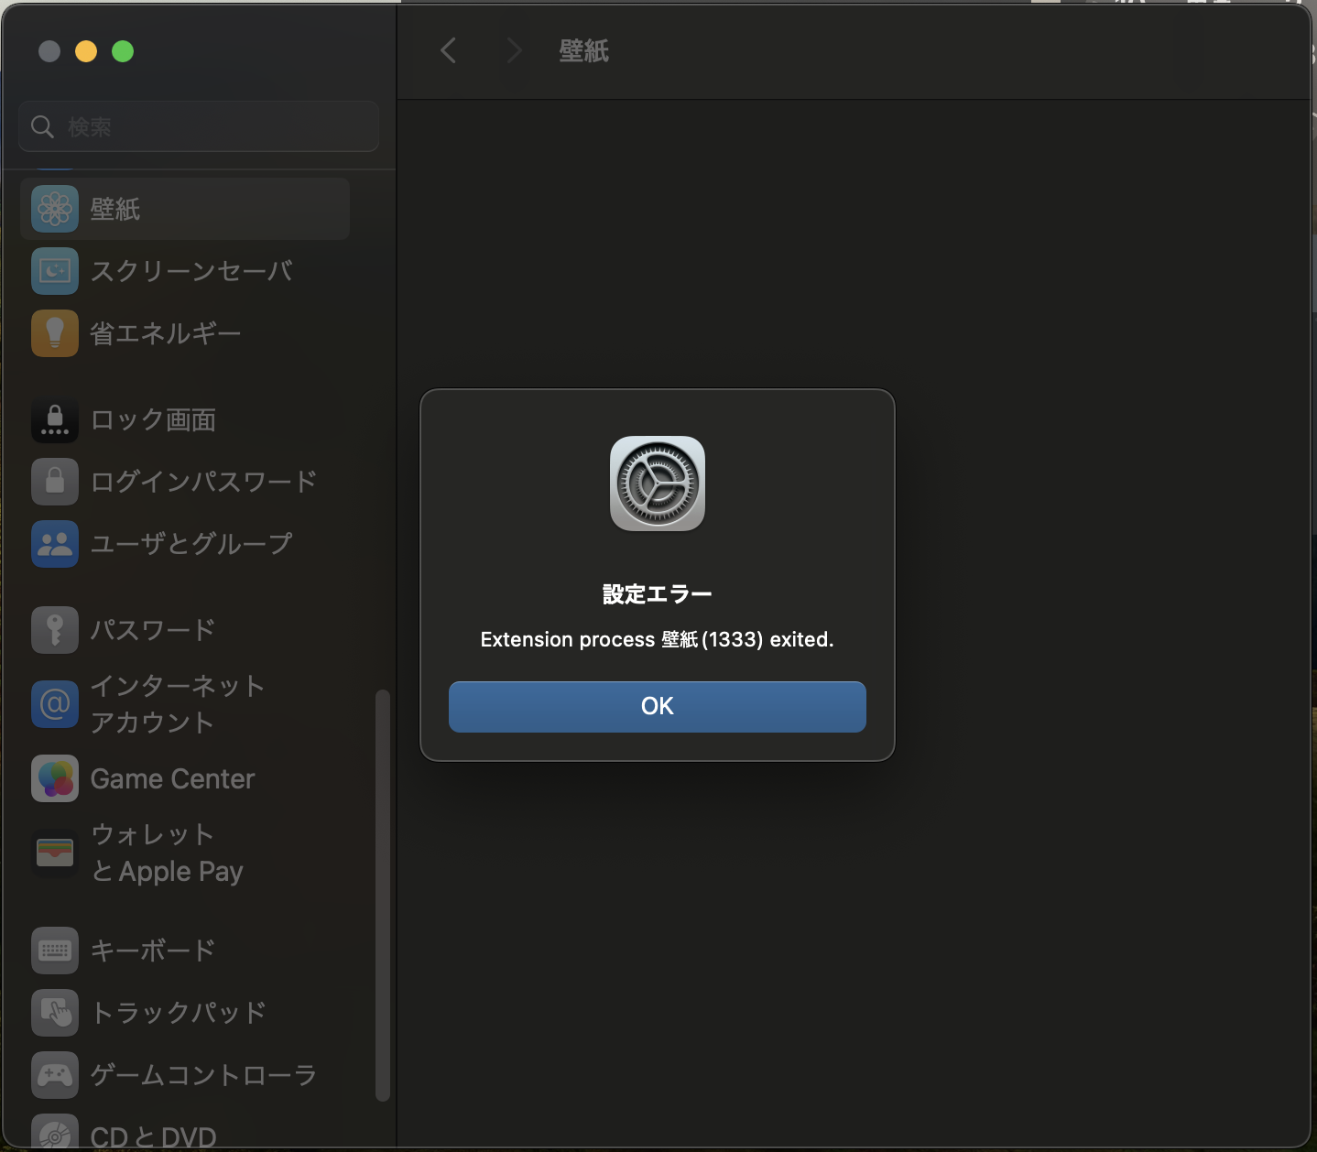Open ログインパスワード settings label
Viewport: 1317px width, 1152px height.
pos(204,482)
